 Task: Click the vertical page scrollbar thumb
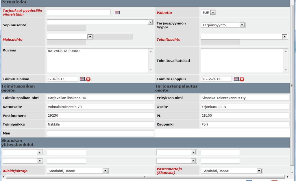pyautogui.click(x=292, y=85)
